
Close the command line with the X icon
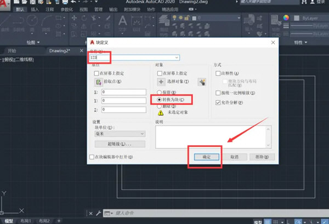(x=91, y=213)
